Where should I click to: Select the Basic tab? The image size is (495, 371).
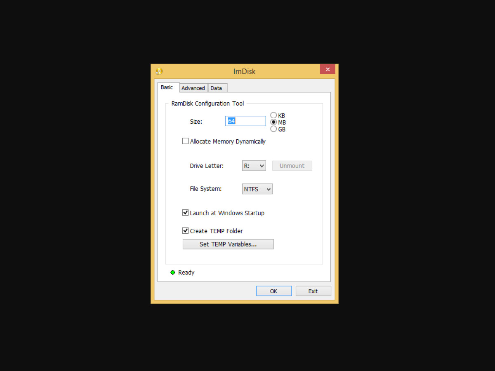pyautogui.click(x=167, y=87)
